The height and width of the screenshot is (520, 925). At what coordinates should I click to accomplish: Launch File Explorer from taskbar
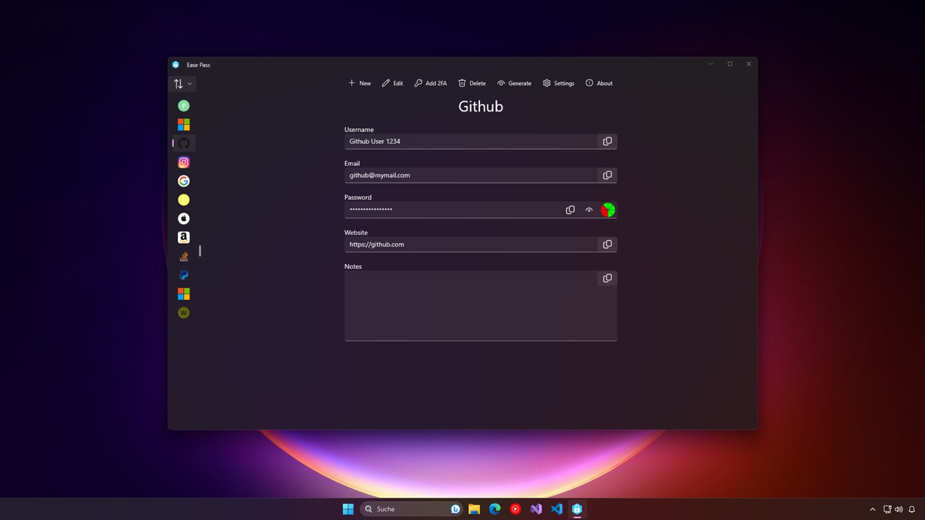(x=474, y=509)
